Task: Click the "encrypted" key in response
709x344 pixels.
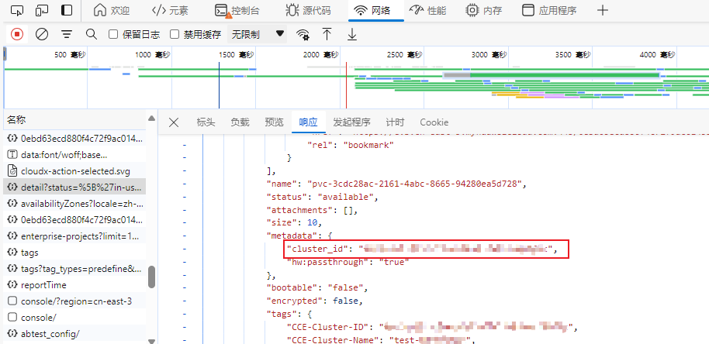Action: tap(294, 301)
